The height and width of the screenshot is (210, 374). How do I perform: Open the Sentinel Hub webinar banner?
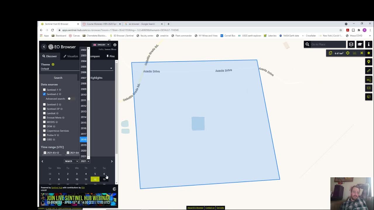coord(79,199)
